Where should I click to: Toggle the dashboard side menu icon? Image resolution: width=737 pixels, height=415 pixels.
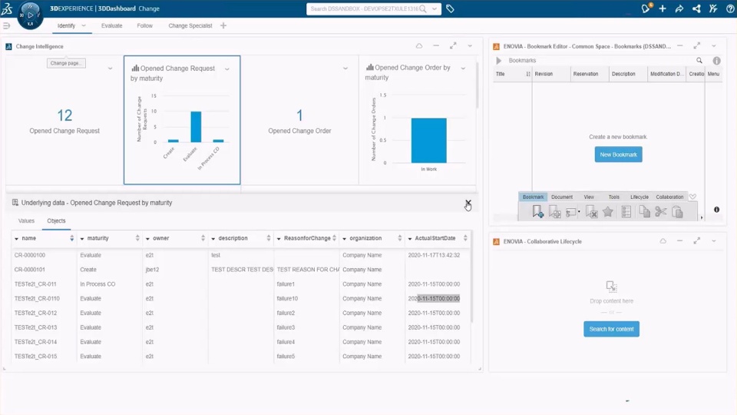(x=6, y=26)
